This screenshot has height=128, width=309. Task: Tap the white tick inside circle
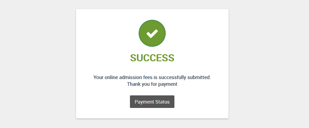click(x=152, y=34)
